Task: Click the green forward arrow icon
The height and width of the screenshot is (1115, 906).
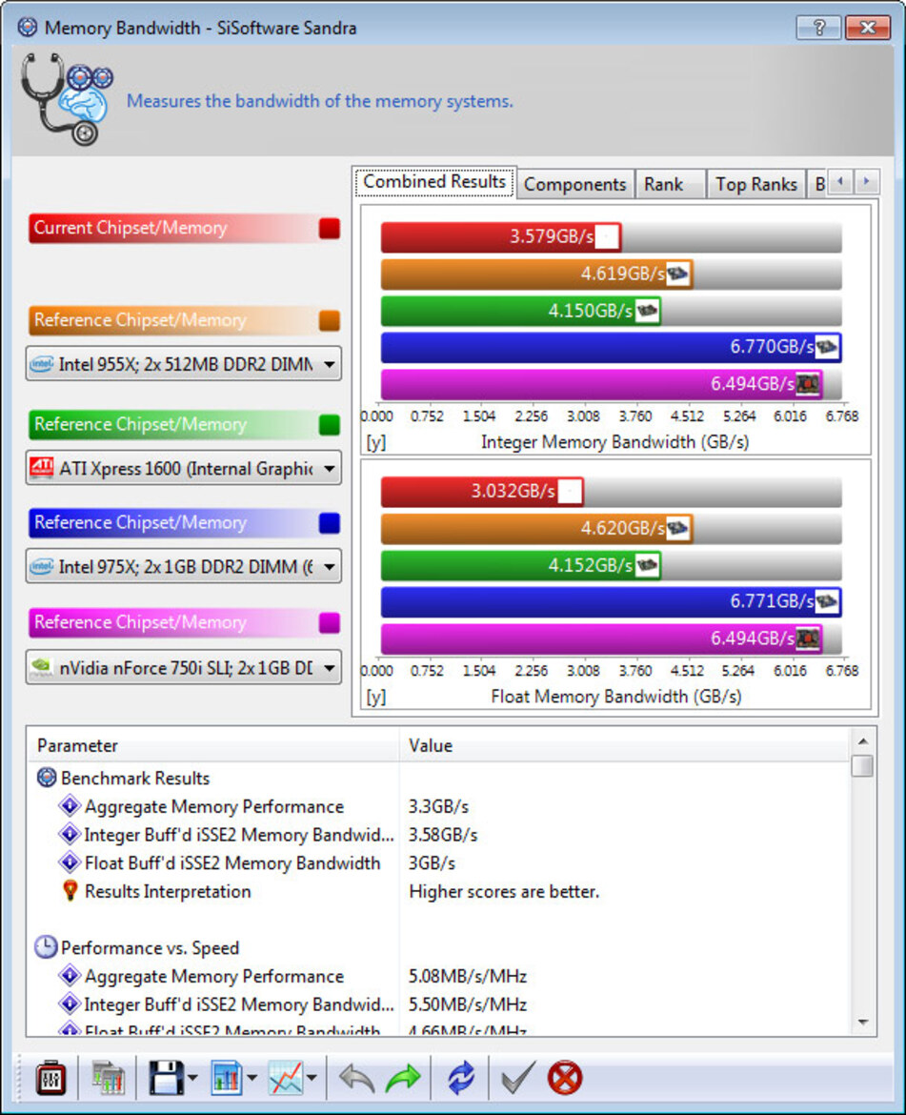Action: pos(403,1078)
